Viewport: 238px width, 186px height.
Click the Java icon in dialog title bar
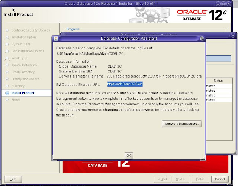coord(56,39)
